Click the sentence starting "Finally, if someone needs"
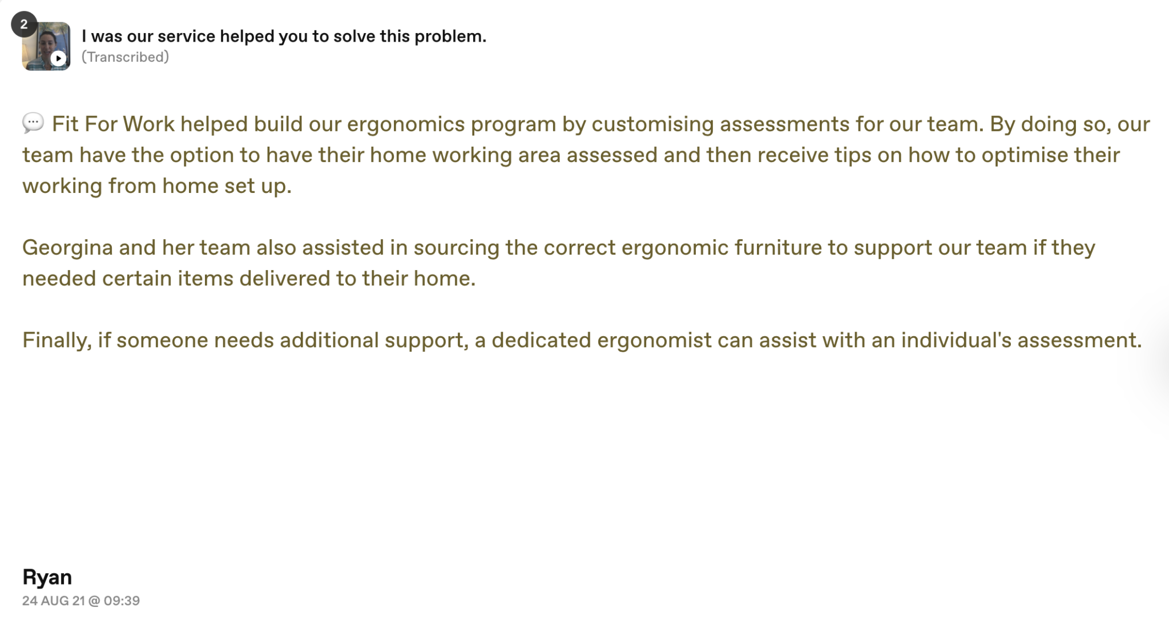1169x624 pixels. (582, 340)
